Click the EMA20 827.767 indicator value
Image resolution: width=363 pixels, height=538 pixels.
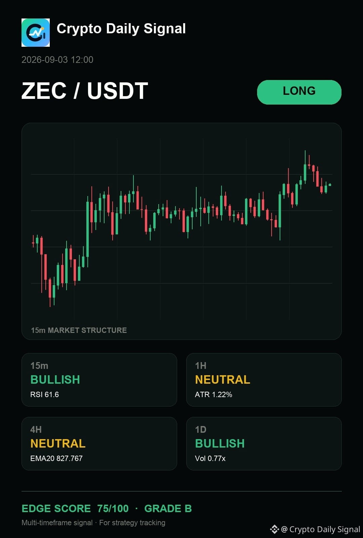56,458
